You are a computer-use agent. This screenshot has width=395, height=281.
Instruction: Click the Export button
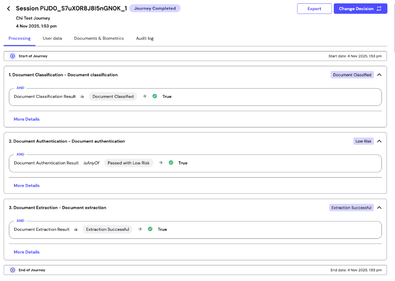(314, 8)
